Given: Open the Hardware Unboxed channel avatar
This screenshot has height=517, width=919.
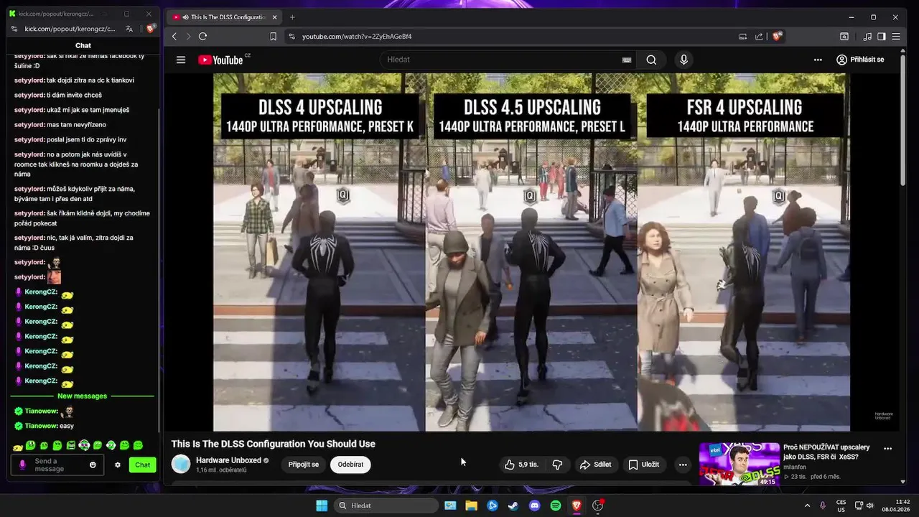Looking at the screenshot, I should point(181,464).
